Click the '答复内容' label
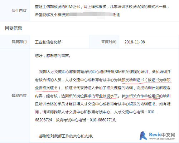 coord(19,95)
